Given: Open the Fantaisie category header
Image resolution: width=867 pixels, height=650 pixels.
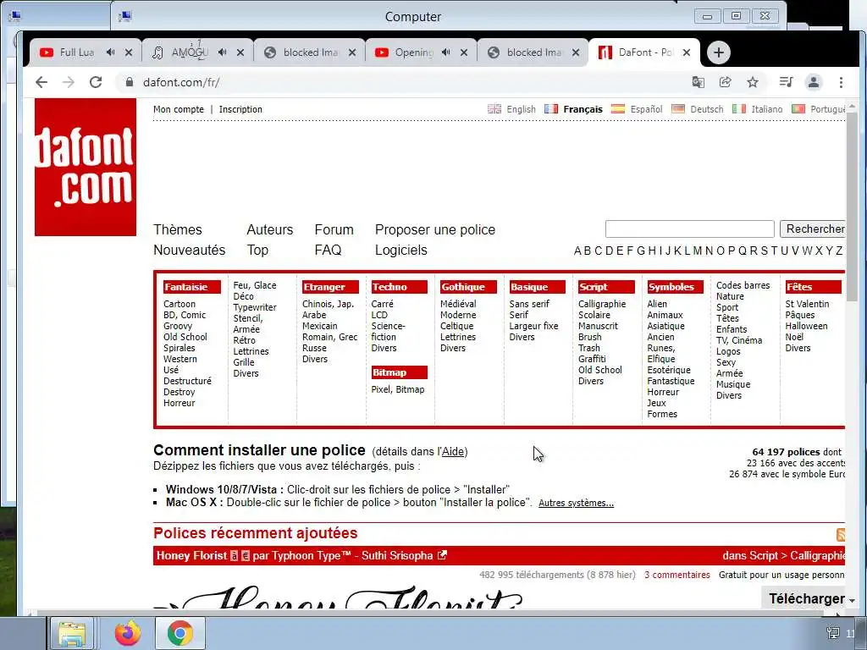Looking at the screenshot, I should click(192, 287).
